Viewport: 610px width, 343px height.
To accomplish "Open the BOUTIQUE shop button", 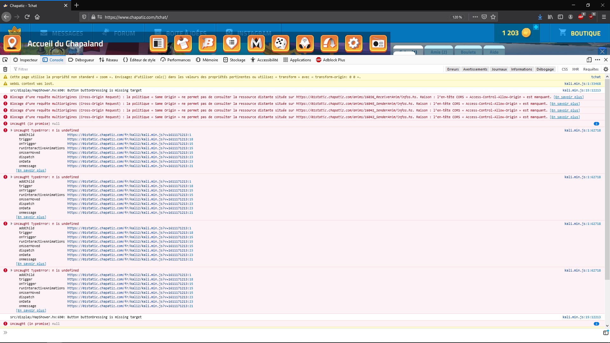I will click(580, 33).
